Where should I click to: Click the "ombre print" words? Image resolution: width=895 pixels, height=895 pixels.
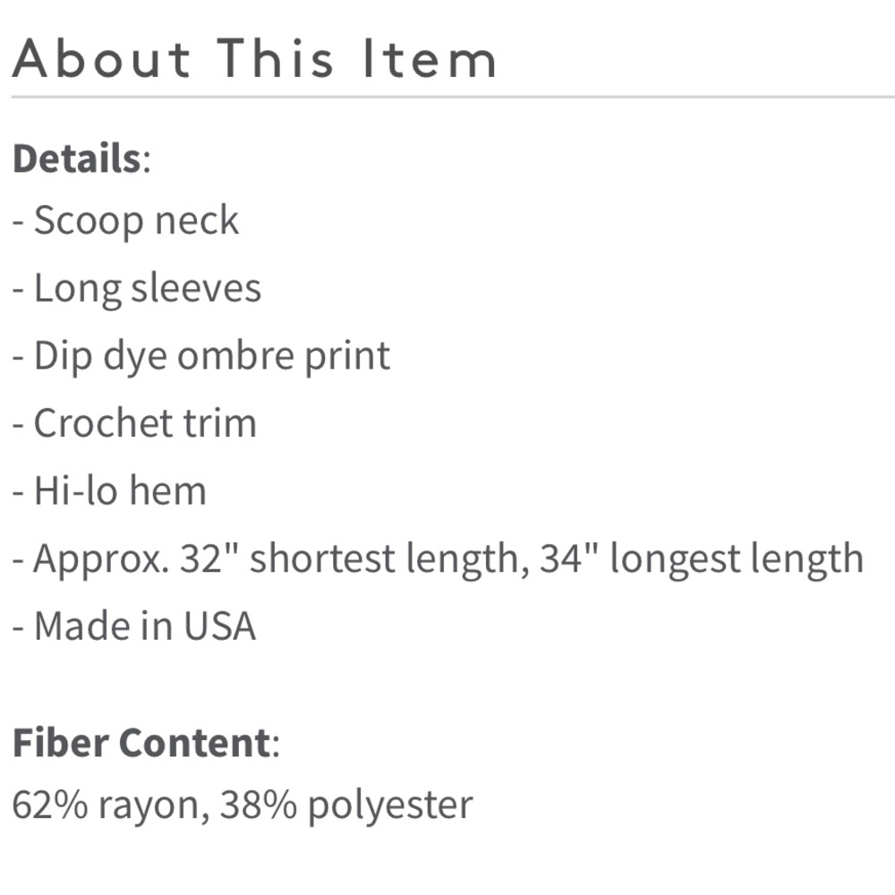coord(284,356)
